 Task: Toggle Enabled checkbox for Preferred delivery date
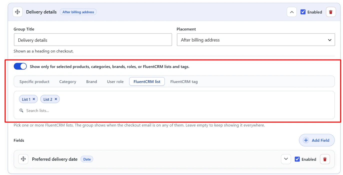tap(297, 159)
